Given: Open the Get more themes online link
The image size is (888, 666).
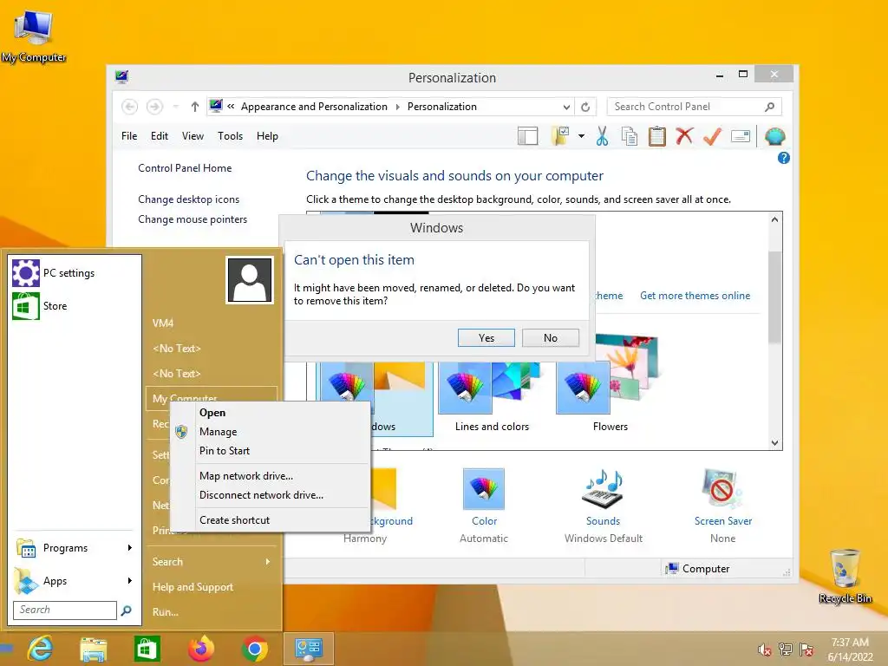Looking at the screenshot, I should click(695, 296).
